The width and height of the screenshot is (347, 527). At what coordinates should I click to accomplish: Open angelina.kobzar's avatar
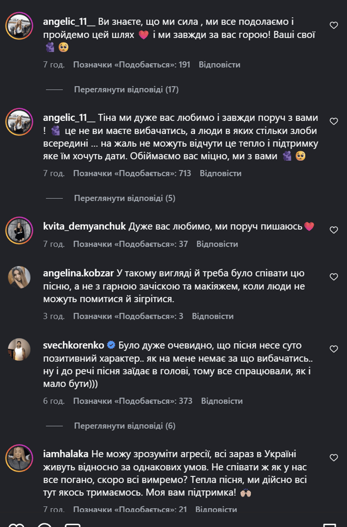click(x=19, y=277)
